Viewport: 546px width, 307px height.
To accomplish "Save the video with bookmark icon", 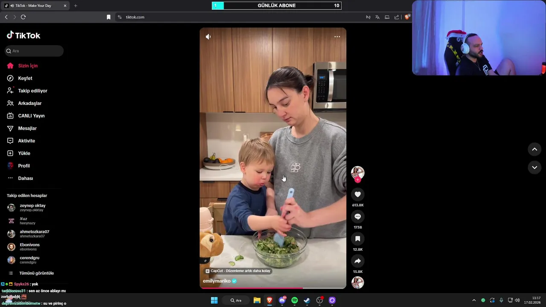I will (x=357, y=239).
